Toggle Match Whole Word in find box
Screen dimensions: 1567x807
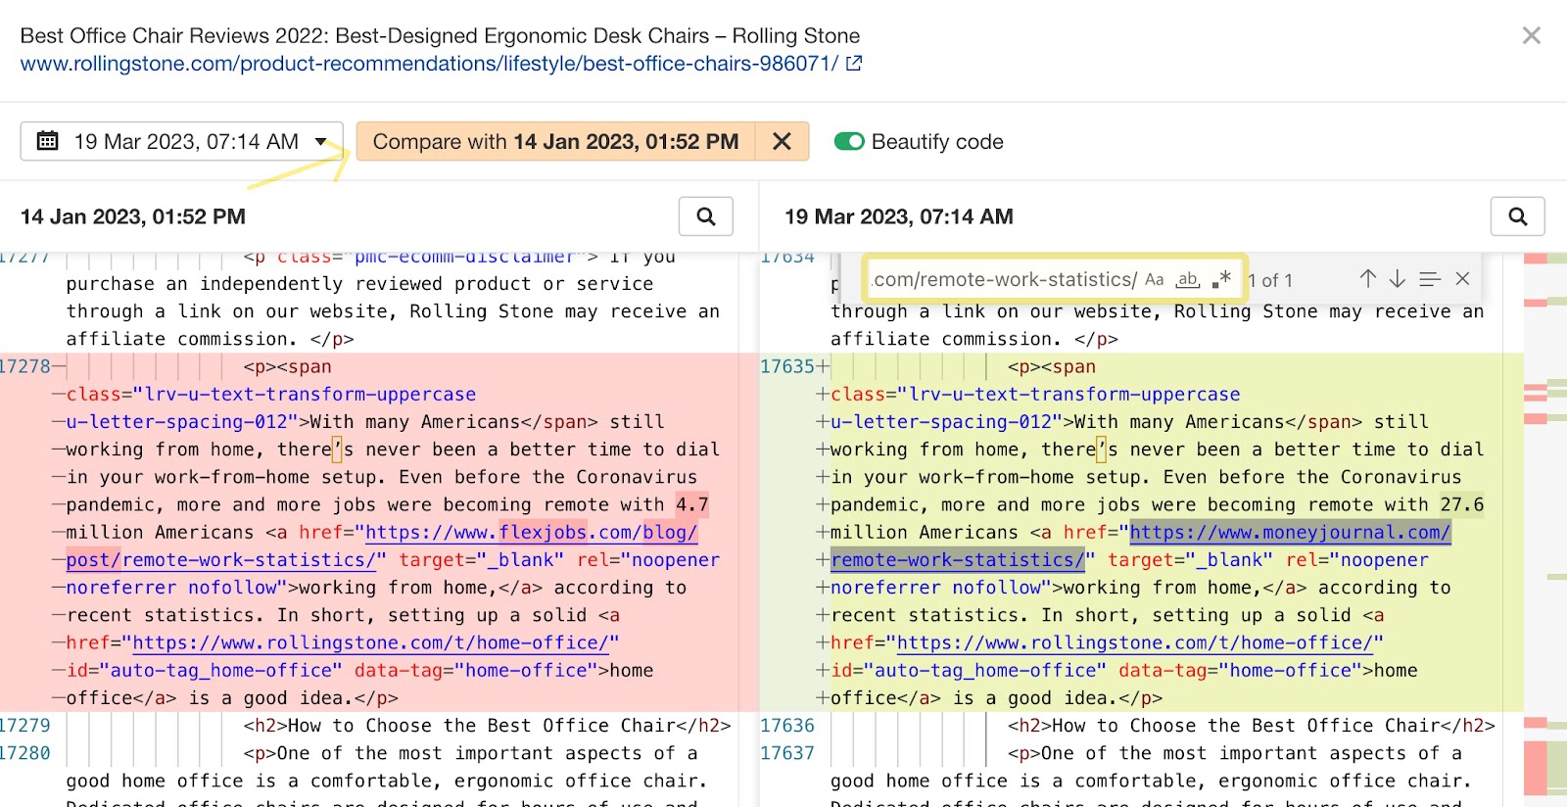pos(1187,279)
